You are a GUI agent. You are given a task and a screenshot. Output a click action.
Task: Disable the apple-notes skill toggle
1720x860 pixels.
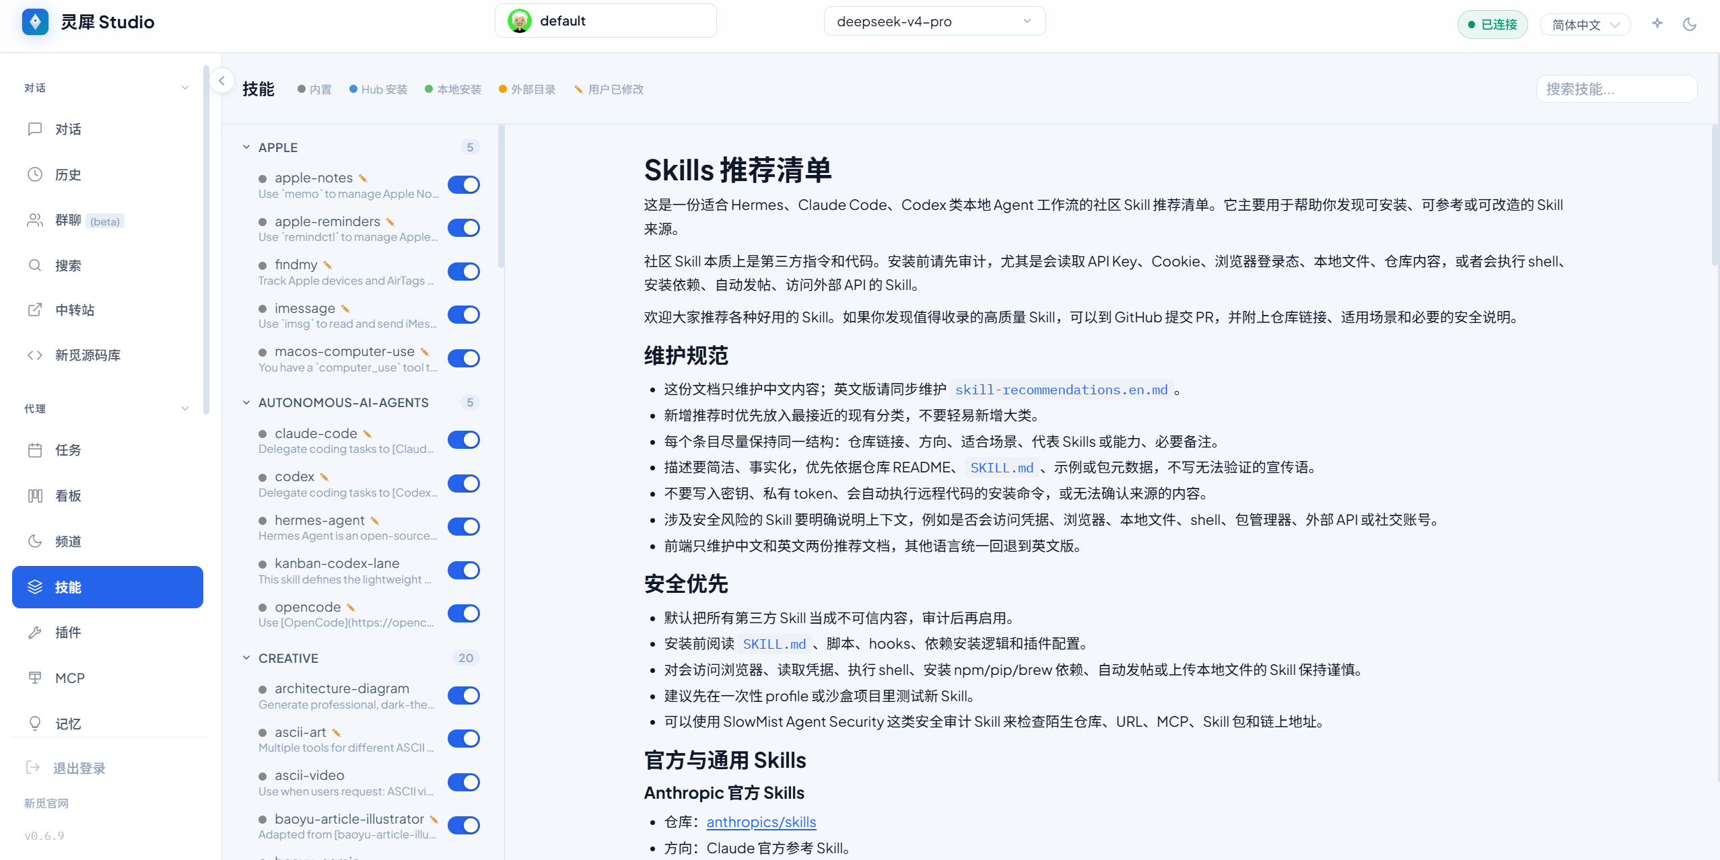464,184
